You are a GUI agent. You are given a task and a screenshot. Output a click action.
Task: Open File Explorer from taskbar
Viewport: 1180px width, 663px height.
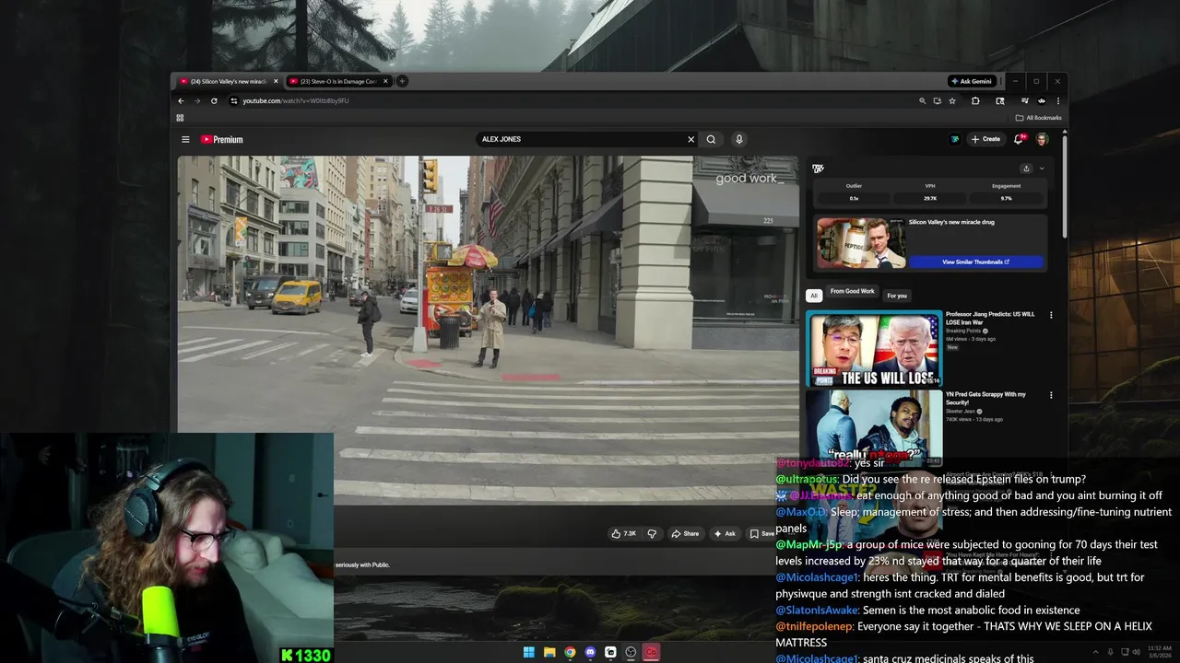549,652
